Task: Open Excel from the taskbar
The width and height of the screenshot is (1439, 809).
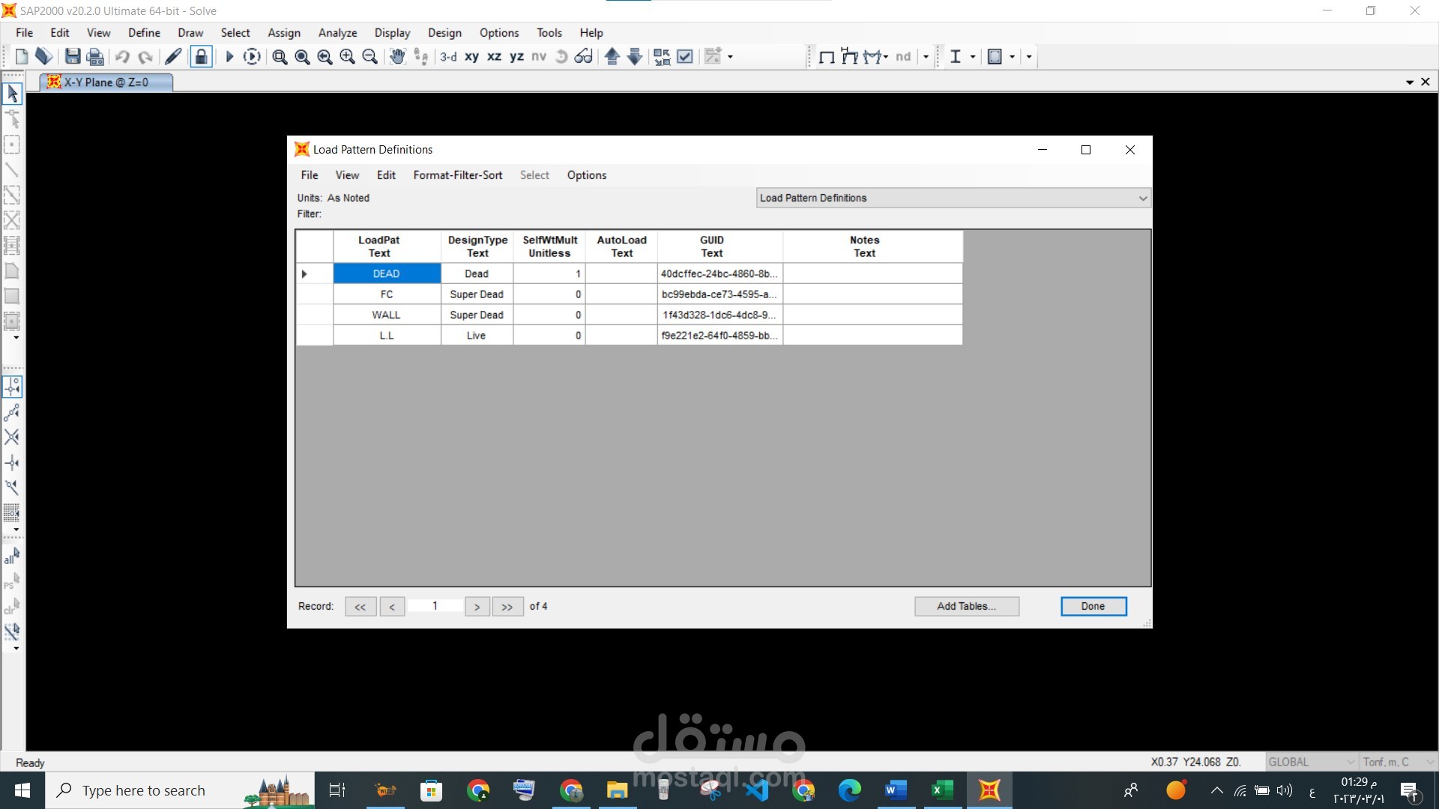Action: 942,790
